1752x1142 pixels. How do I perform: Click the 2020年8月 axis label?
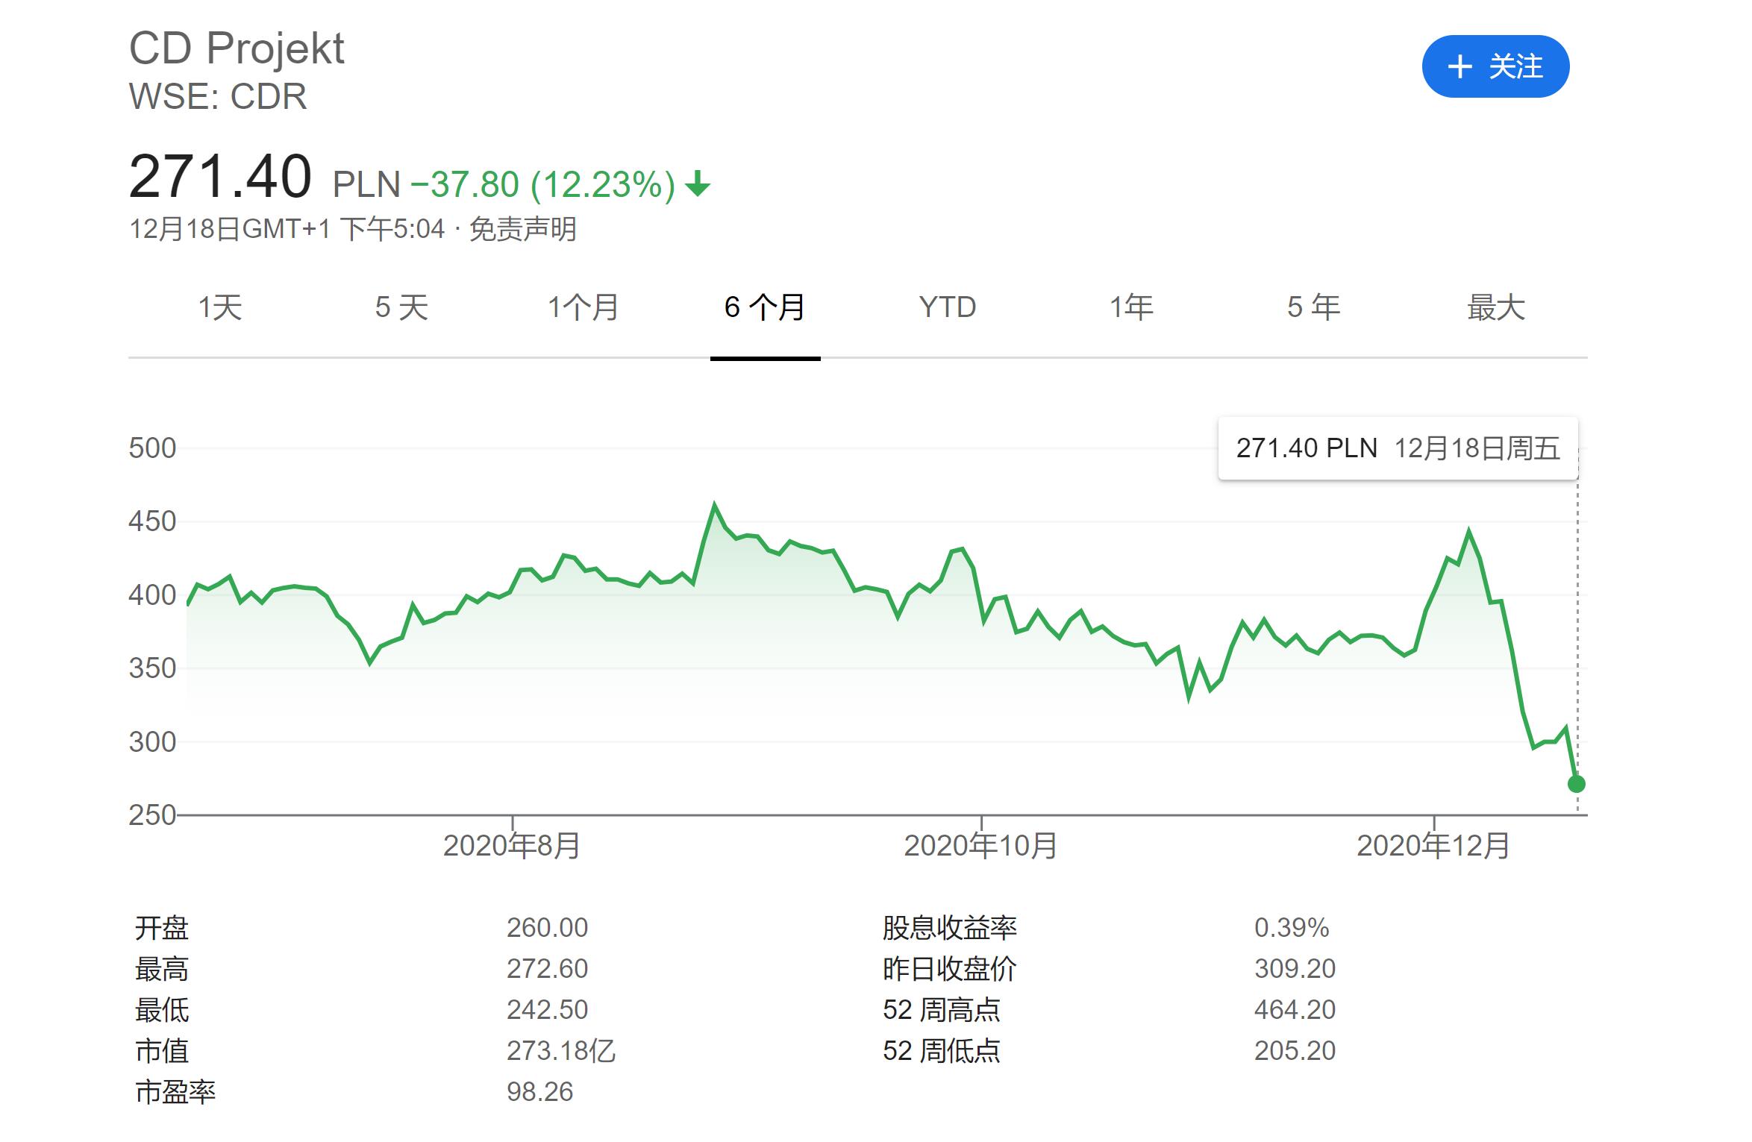[x=512, y=846]
